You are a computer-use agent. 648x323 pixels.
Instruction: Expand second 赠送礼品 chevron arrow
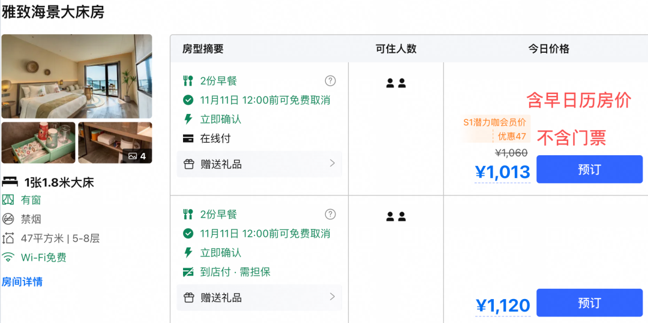pos(332,297)
